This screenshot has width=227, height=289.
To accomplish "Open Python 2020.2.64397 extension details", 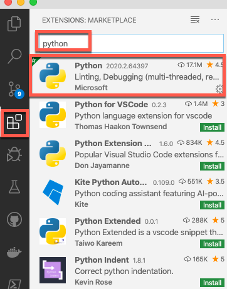I will (x=127, y=76).
